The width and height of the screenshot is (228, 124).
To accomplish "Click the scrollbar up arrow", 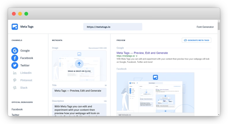I will click(x=219, y=21).
